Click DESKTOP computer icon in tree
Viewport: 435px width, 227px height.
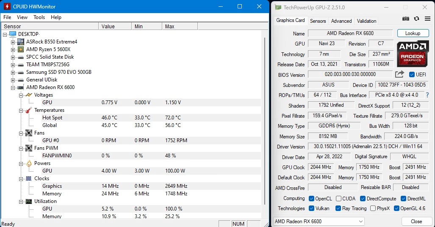13,34
